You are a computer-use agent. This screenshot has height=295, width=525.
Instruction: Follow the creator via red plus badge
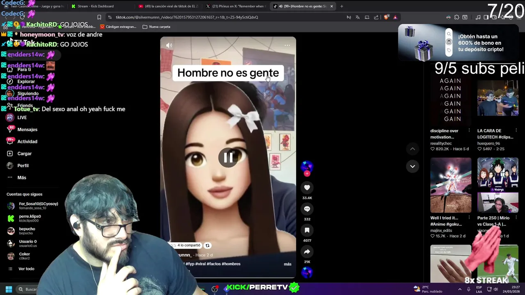pyautogui.click(x=307, y=174)
